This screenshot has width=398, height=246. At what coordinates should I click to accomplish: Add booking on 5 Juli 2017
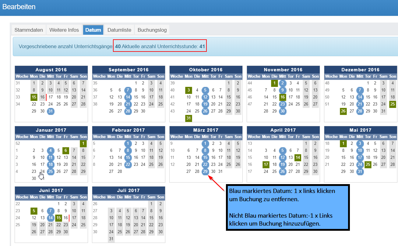point(128,211)
